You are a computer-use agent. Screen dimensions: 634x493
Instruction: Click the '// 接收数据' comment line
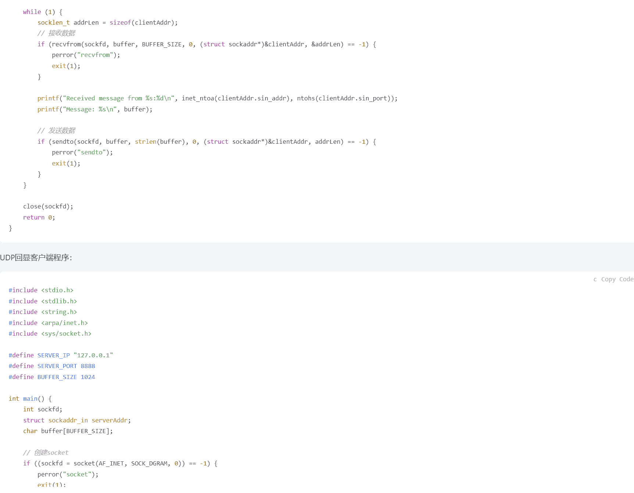[56, 33]
